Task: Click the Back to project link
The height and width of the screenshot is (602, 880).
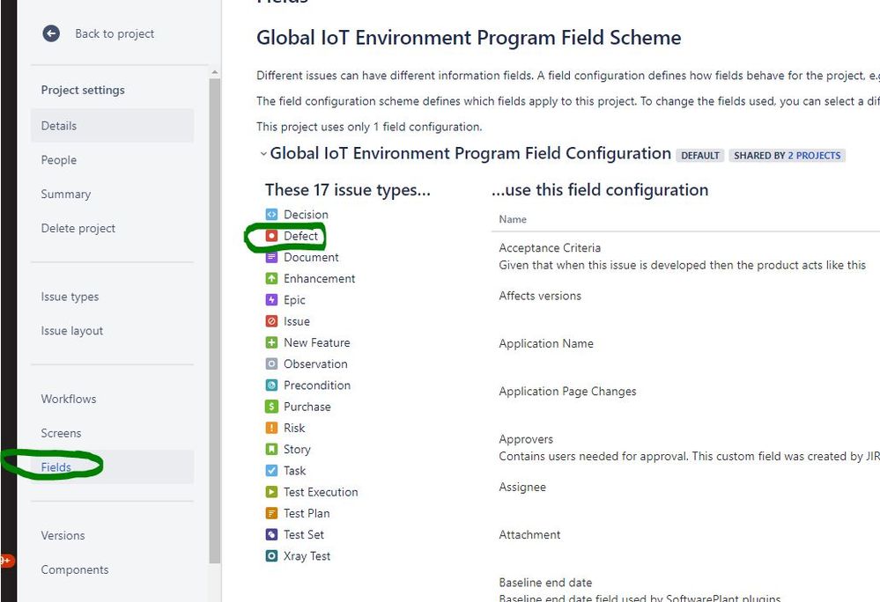Action: pyautogui.click(x=115, y=33)
